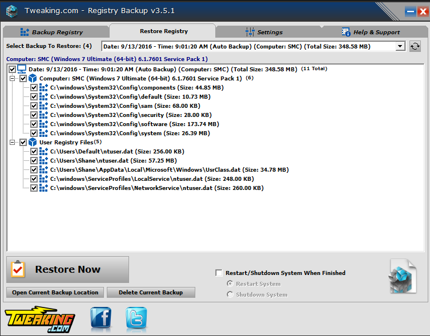Viewport: 430px width, 336px height.
Task: Uncheck Users\Shane\ntuser.dat checkbox
Action: pyautogui.click(x=34, y=161)
